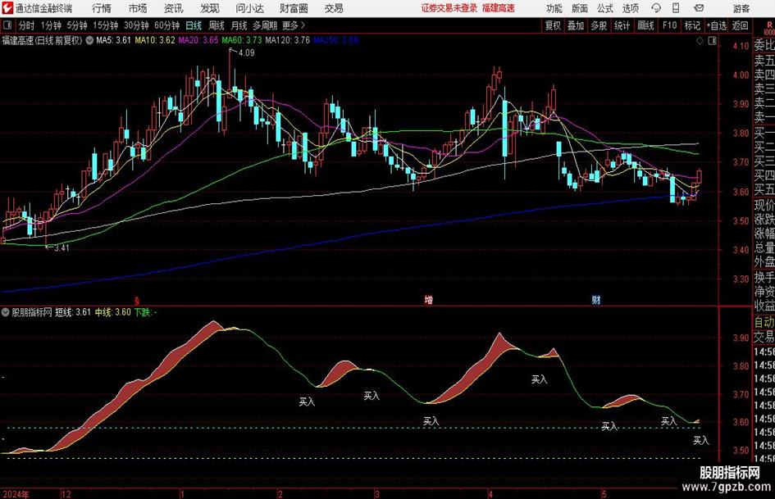The height and width of the screenshot is (499, 775).
Task: Open the 行情 menu
Action: click(102, 8)
